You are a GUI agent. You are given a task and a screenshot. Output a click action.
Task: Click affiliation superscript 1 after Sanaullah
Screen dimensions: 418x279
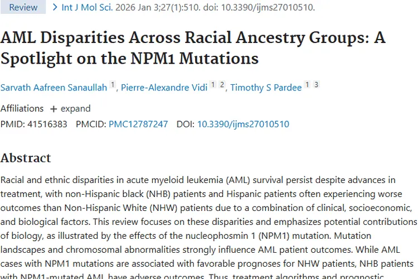click(112, 85)
